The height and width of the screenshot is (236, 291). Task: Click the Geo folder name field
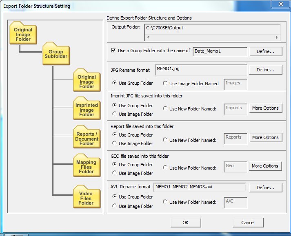[x=235, y=167]
